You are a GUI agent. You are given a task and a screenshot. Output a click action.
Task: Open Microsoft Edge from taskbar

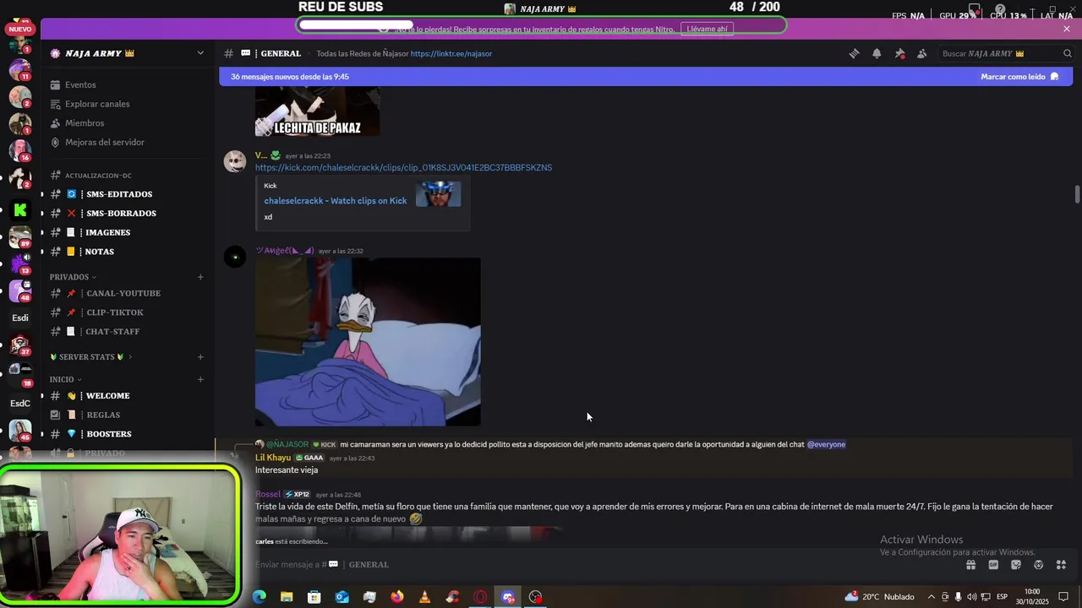pyautogui.click(x=260, y=597)
